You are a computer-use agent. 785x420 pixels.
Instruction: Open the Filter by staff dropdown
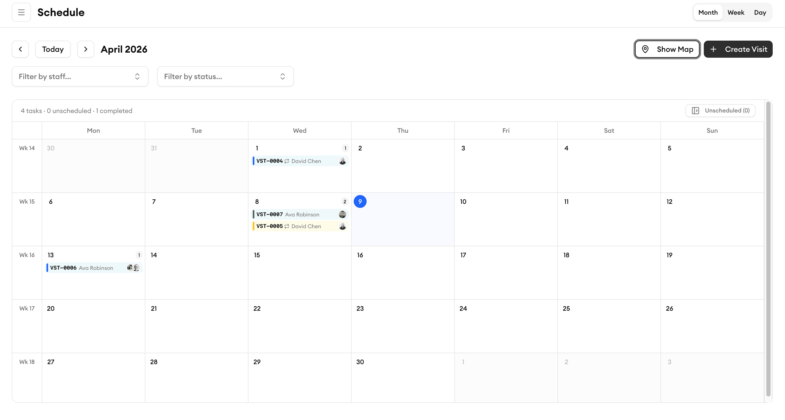click(x=80, y=76)
